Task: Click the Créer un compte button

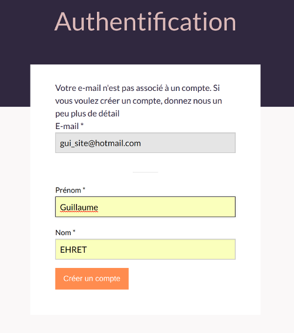Action: click(x=92, y=278)
